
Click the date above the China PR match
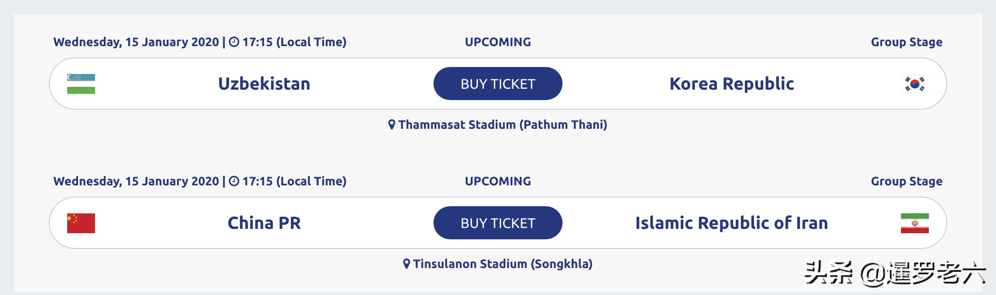click(x=136, y=181)
